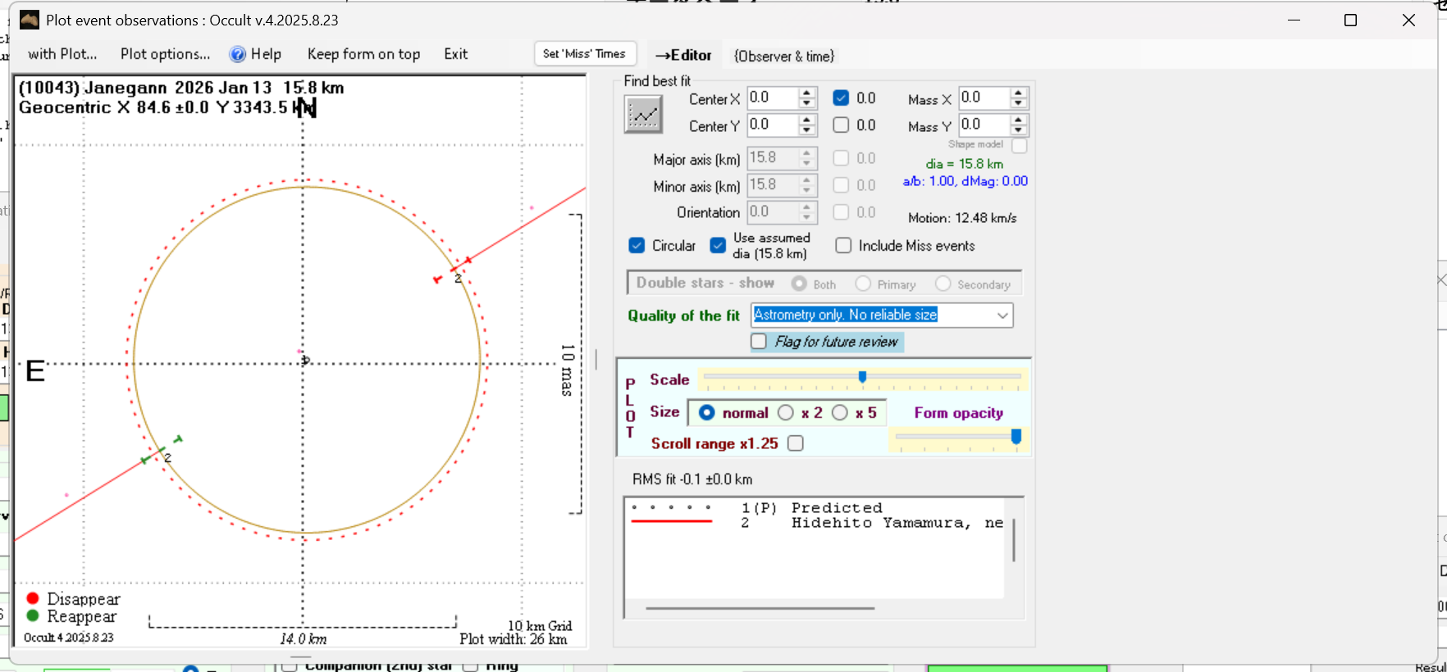Viewport: 1447px width, 672px height.
Task: Click the Center X input field
Action: [x=771, y=98]
